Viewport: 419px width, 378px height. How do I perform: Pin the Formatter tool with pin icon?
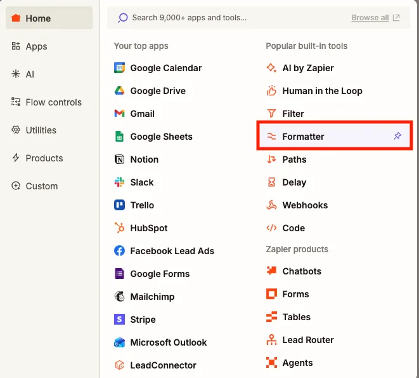click(397, 136)
